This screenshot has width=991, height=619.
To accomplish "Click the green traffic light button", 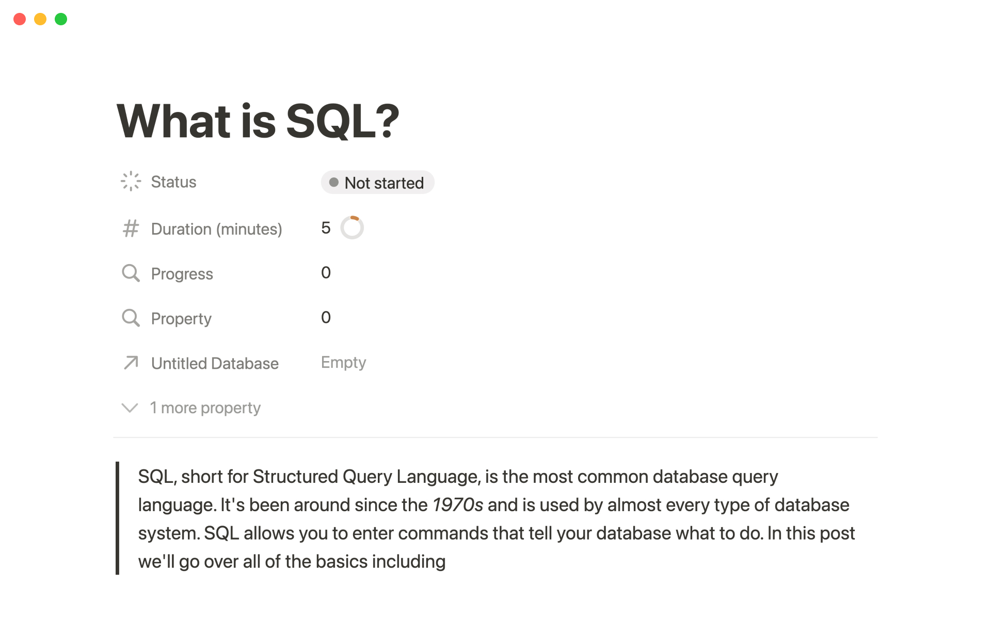I will click(x=61, y=19).
